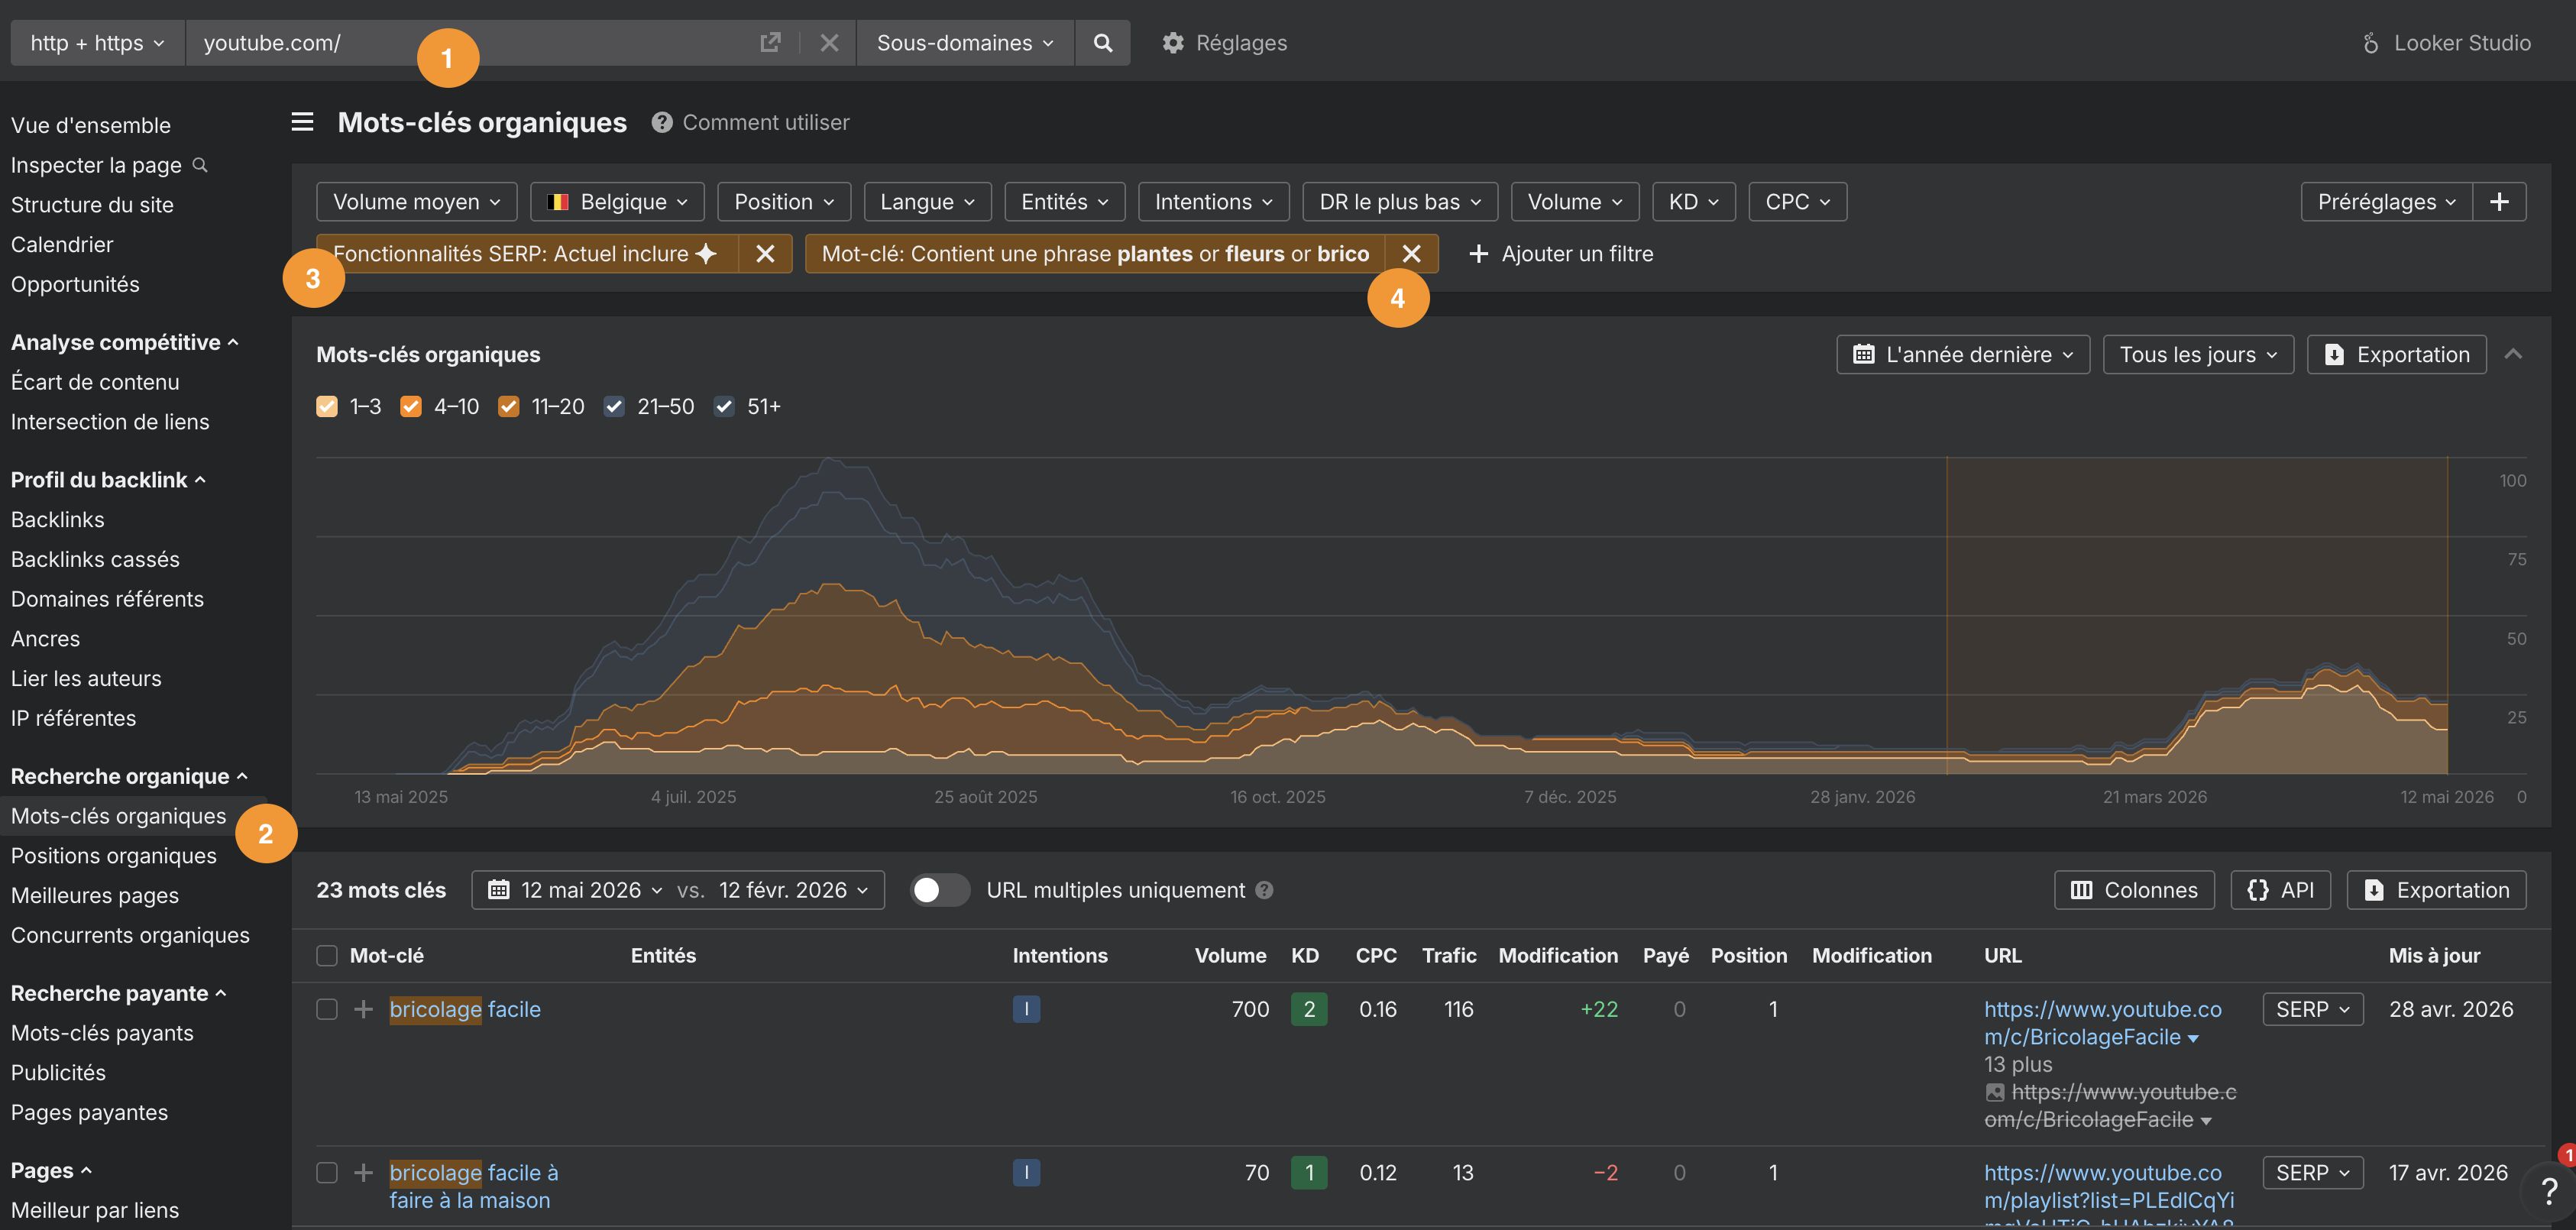The height and width of the screenshot is (1230, 2576).
Task: Clear the URL field with the X icon
Action: 829,43
